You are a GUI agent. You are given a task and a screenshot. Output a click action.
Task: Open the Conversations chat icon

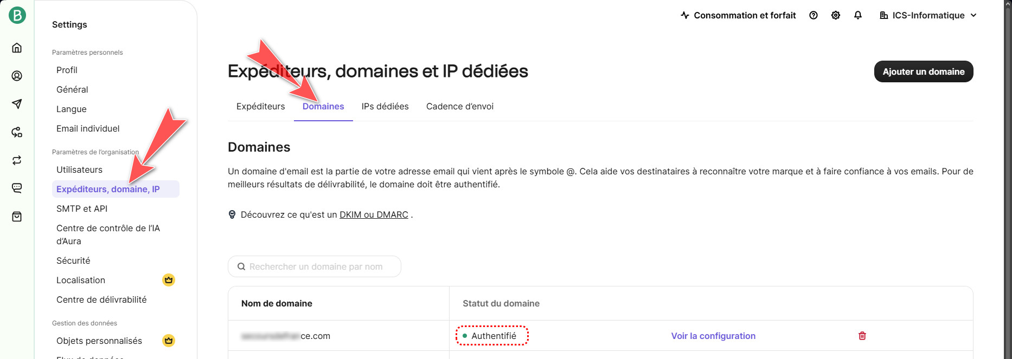[17, 188]
